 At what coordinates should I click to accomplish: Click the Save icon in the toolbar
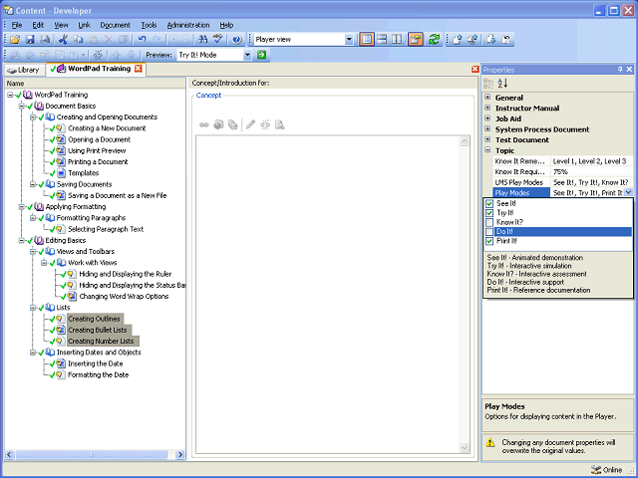30,39
